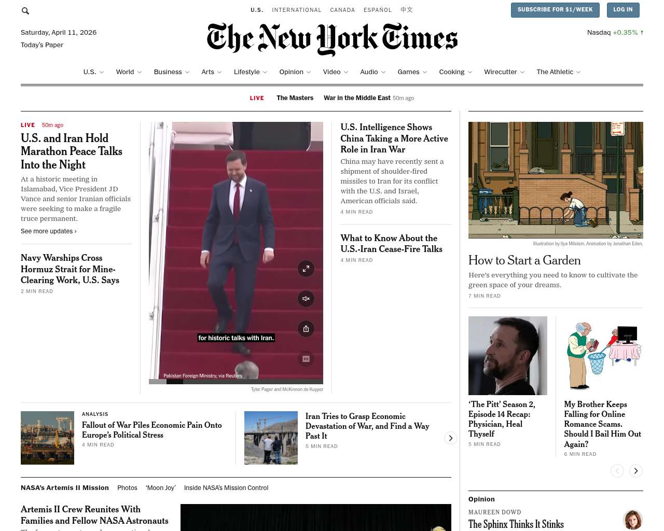Open Europe economic pain story thumbnail
This screenshot has width=664, height=531.
(47, 438)
